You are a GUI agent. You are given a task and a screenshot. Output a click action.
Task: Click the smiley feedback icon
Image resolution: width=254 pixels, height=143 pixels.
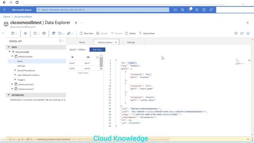tap(248, 33)
